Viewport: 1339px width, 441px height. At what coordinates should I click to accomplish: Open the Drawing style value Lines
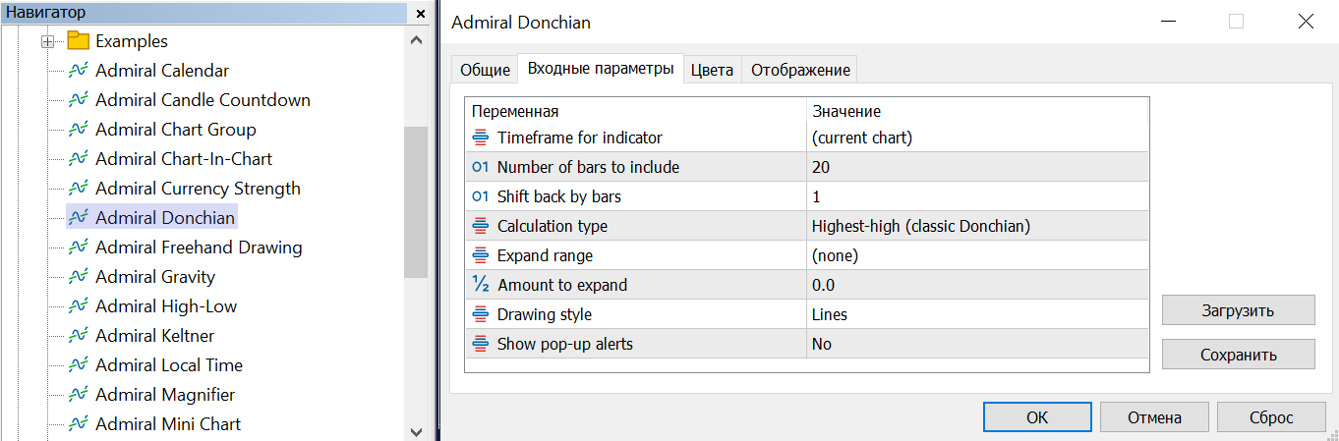(x=977, y=314)
